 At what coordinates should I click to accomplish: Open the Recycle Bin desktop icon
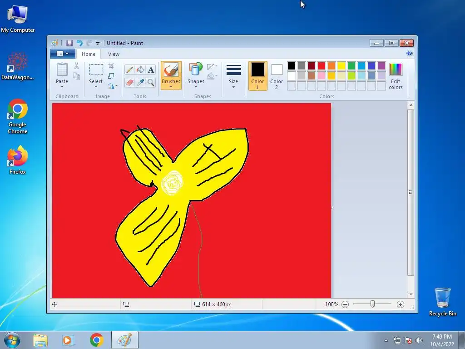coord(443,302)
